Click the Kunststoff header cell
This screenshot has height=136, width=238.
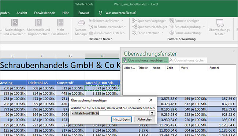tap(70, 83)
